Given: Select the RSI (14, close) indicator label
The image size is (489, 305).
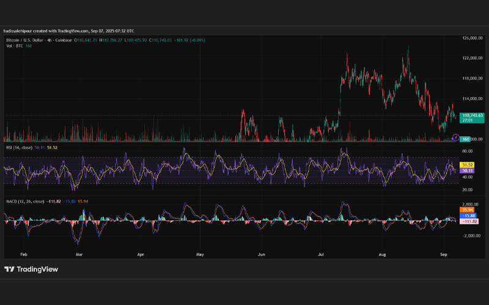Looking at the screenshot, I should pyautogui.click(x=20, y=148).
